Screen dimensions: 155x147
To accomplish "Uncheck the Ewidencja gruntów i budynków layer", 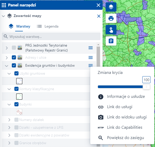I will (14, 66).
